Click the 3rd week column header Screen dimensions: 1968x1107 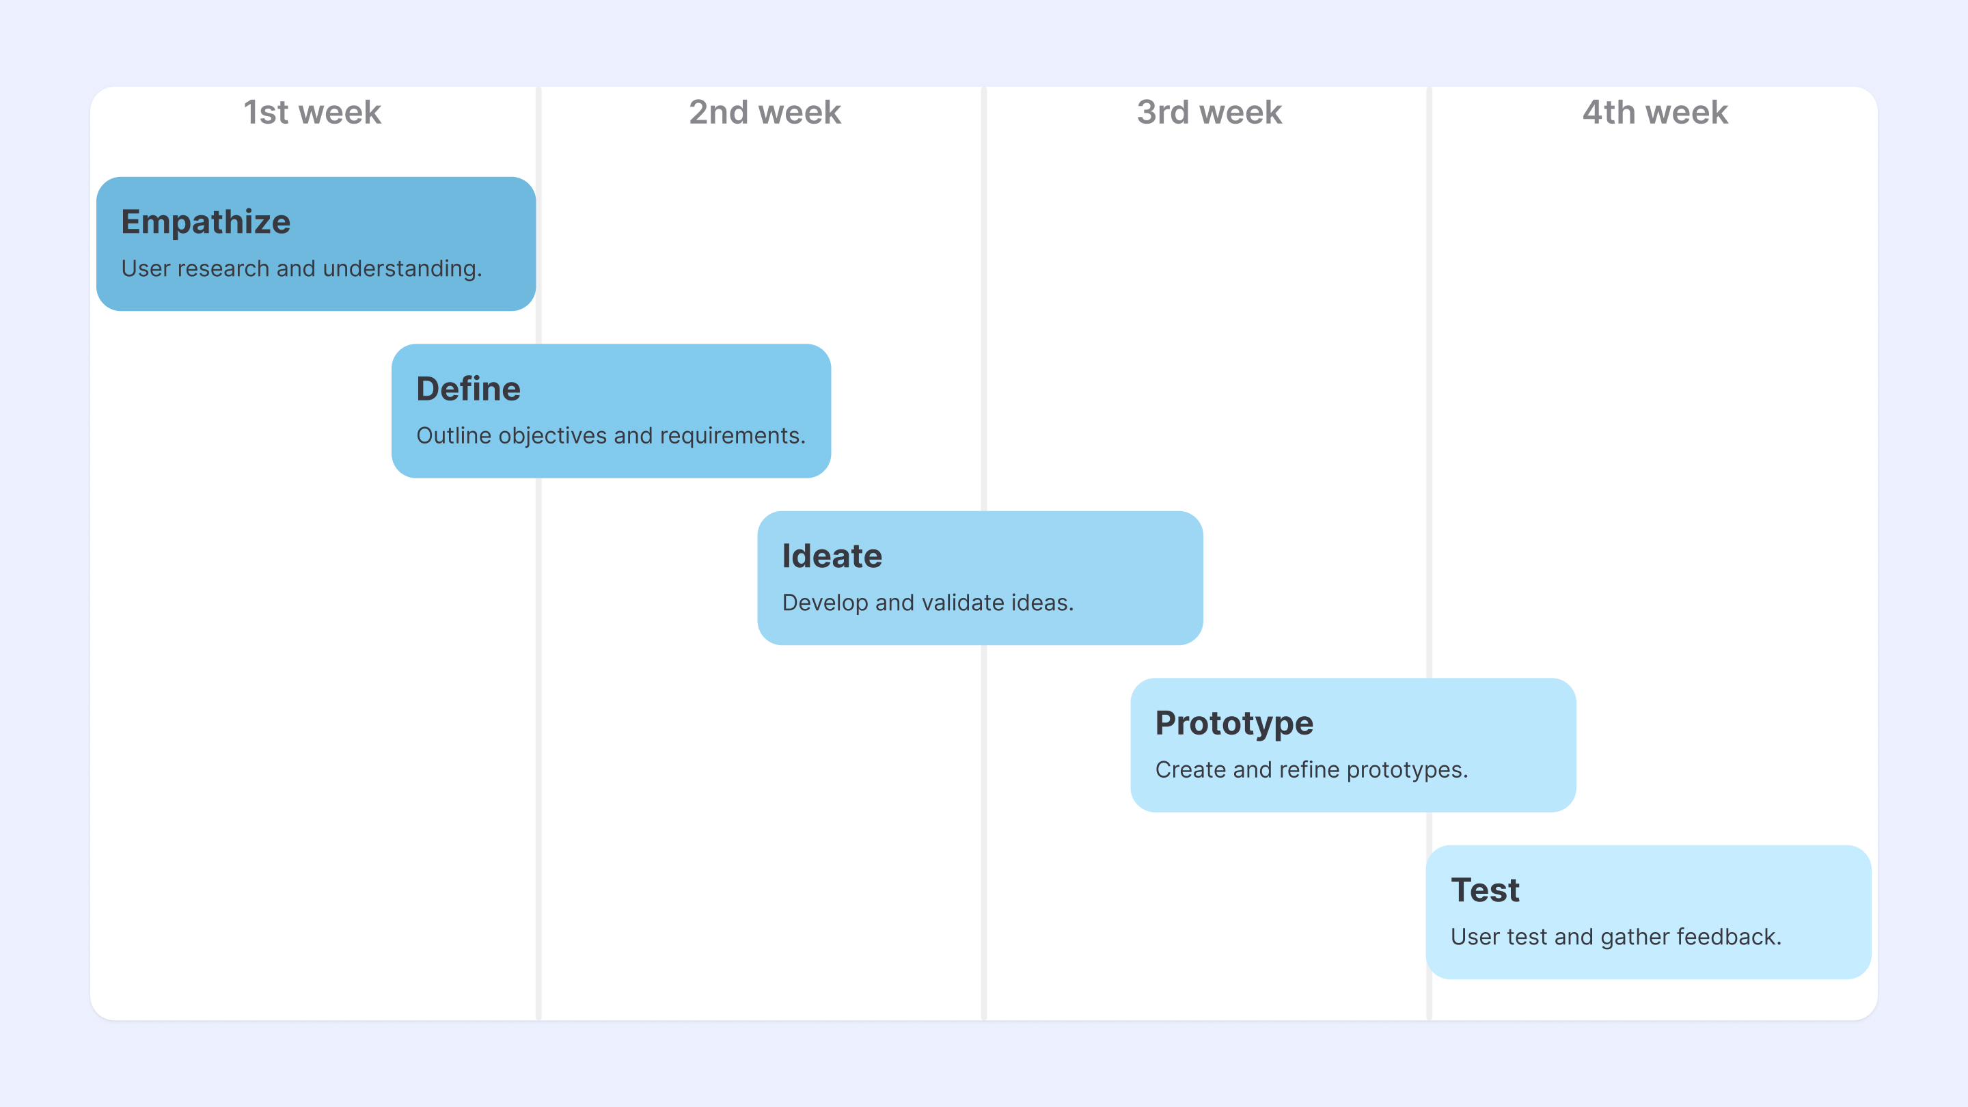click(1209, 112)
